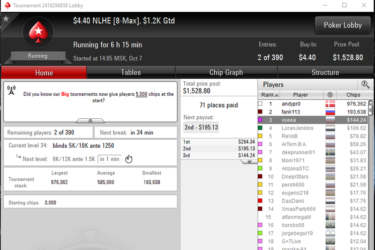Viewport: 375px width, 250px height.
Task: Collapse the news banner with up chevron
Action: click(91, 120)
